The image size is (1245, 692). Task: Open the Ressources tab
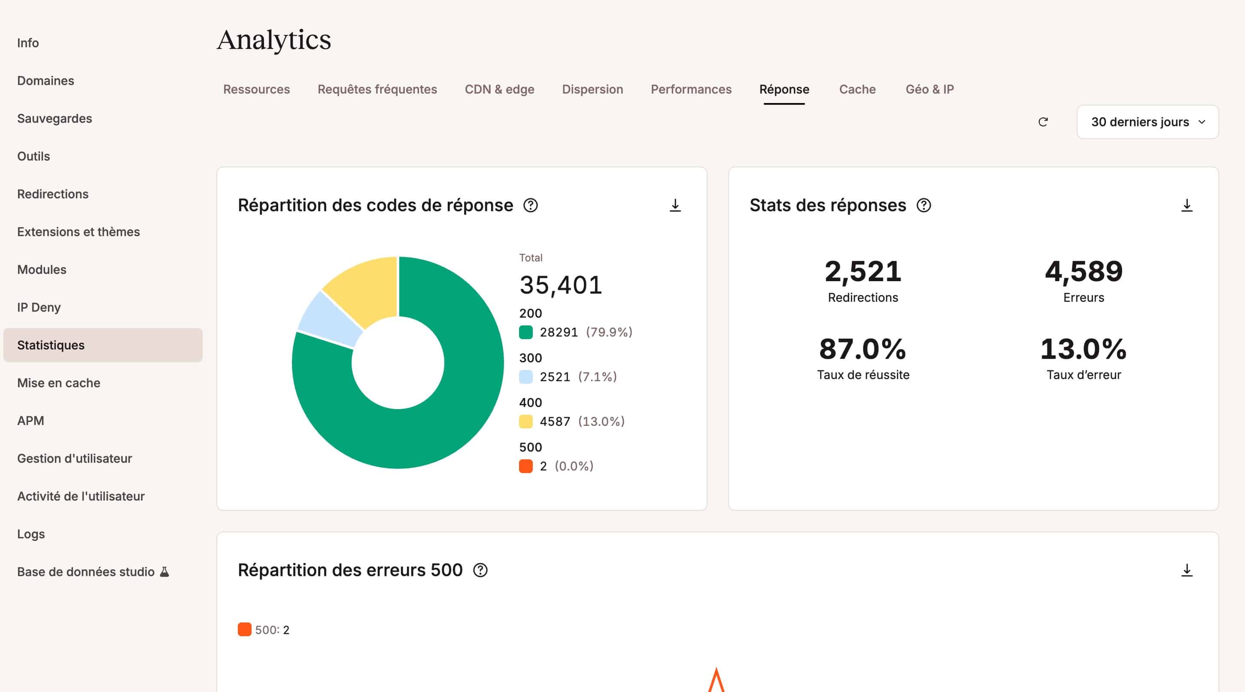point(256,89)
